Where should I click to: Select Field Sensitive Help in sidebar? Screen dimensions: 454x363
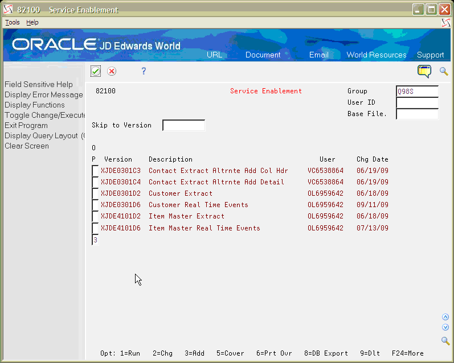pyautogui.click(x=39, y=84)
